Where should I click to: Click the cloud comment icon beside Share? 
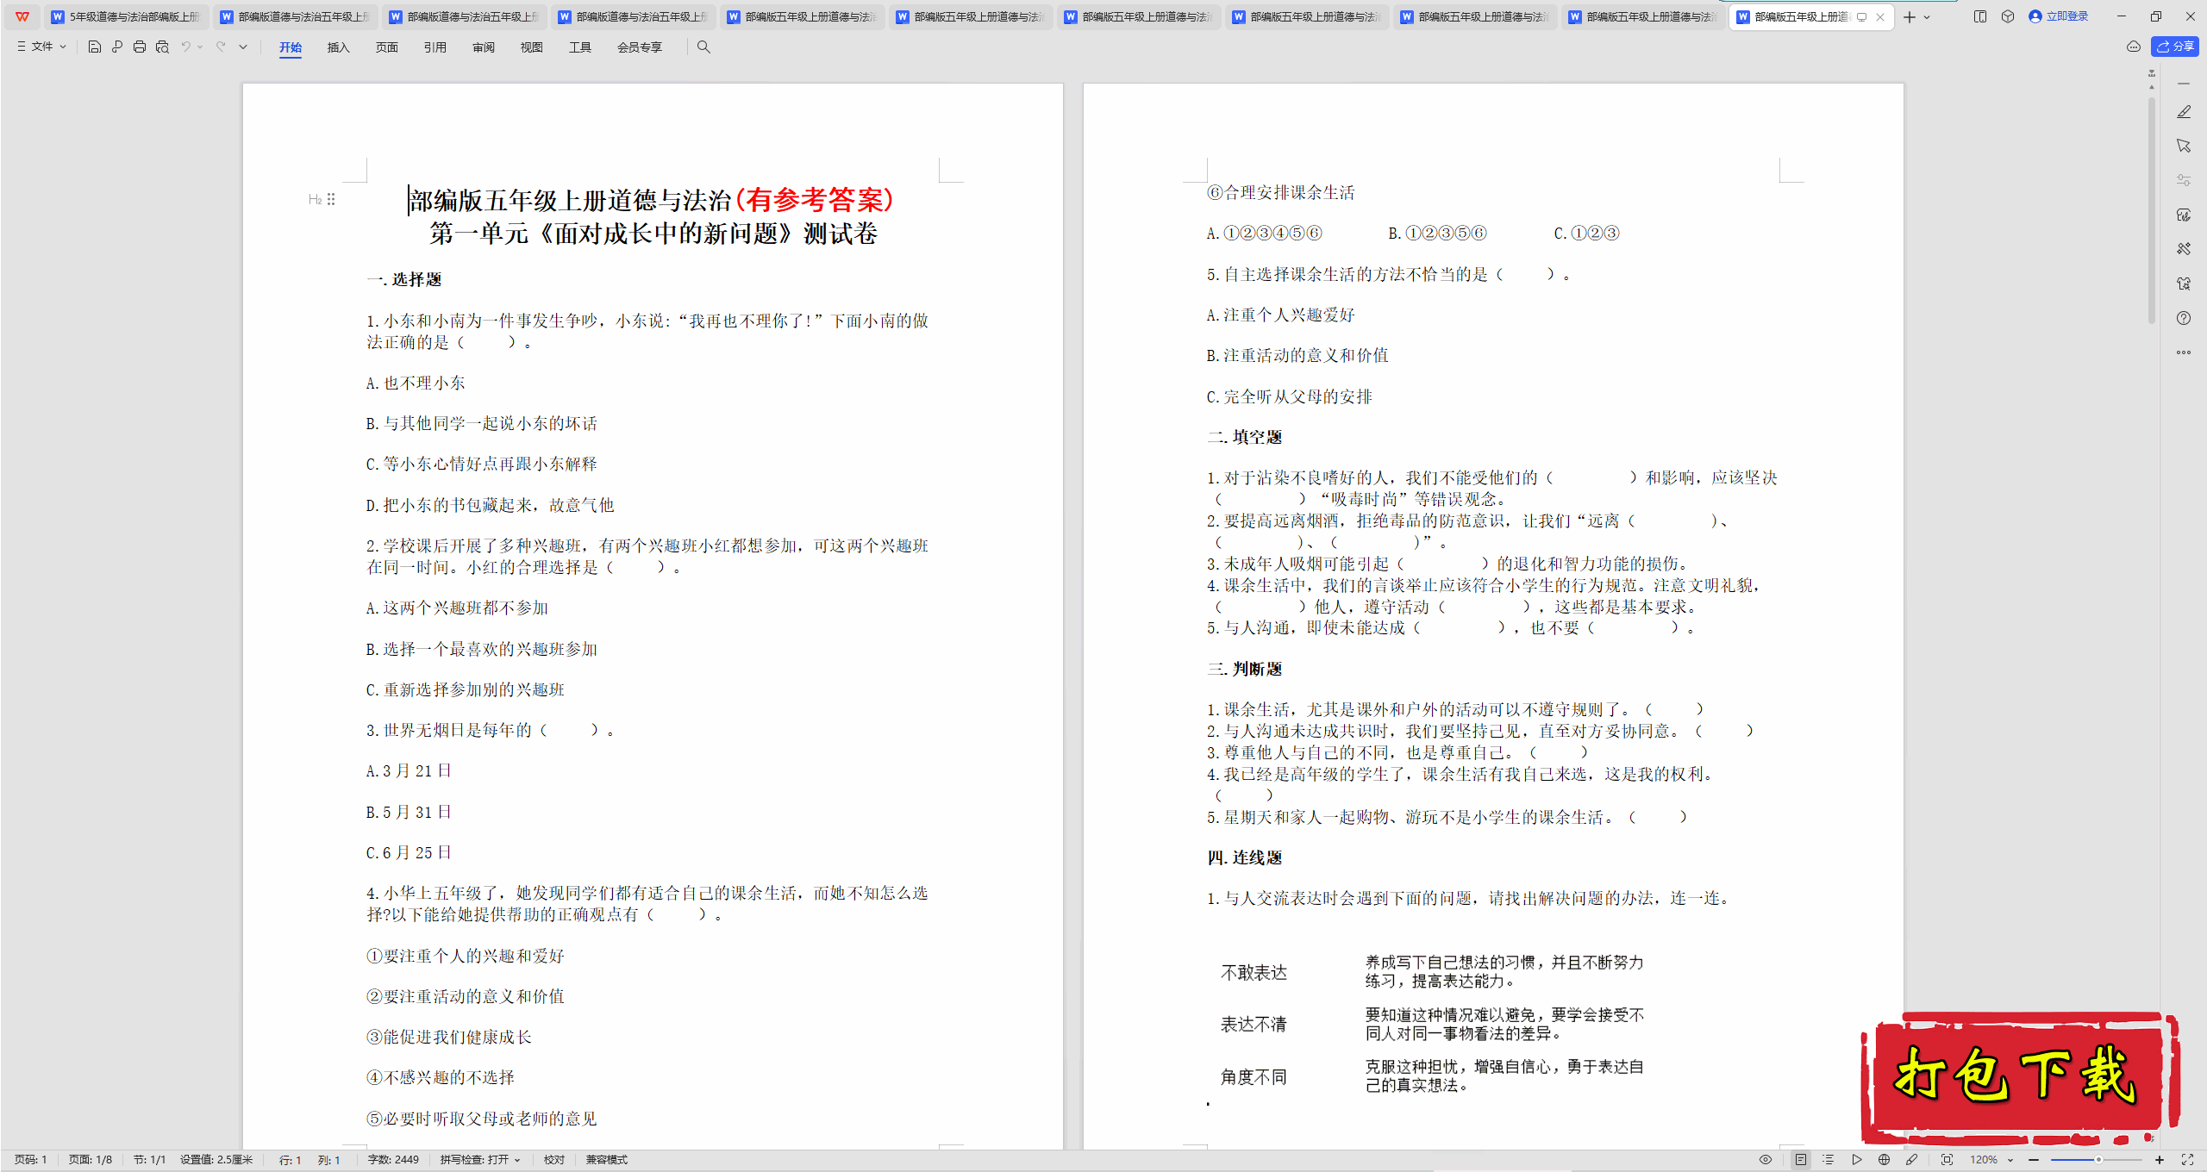[2134, 47]
